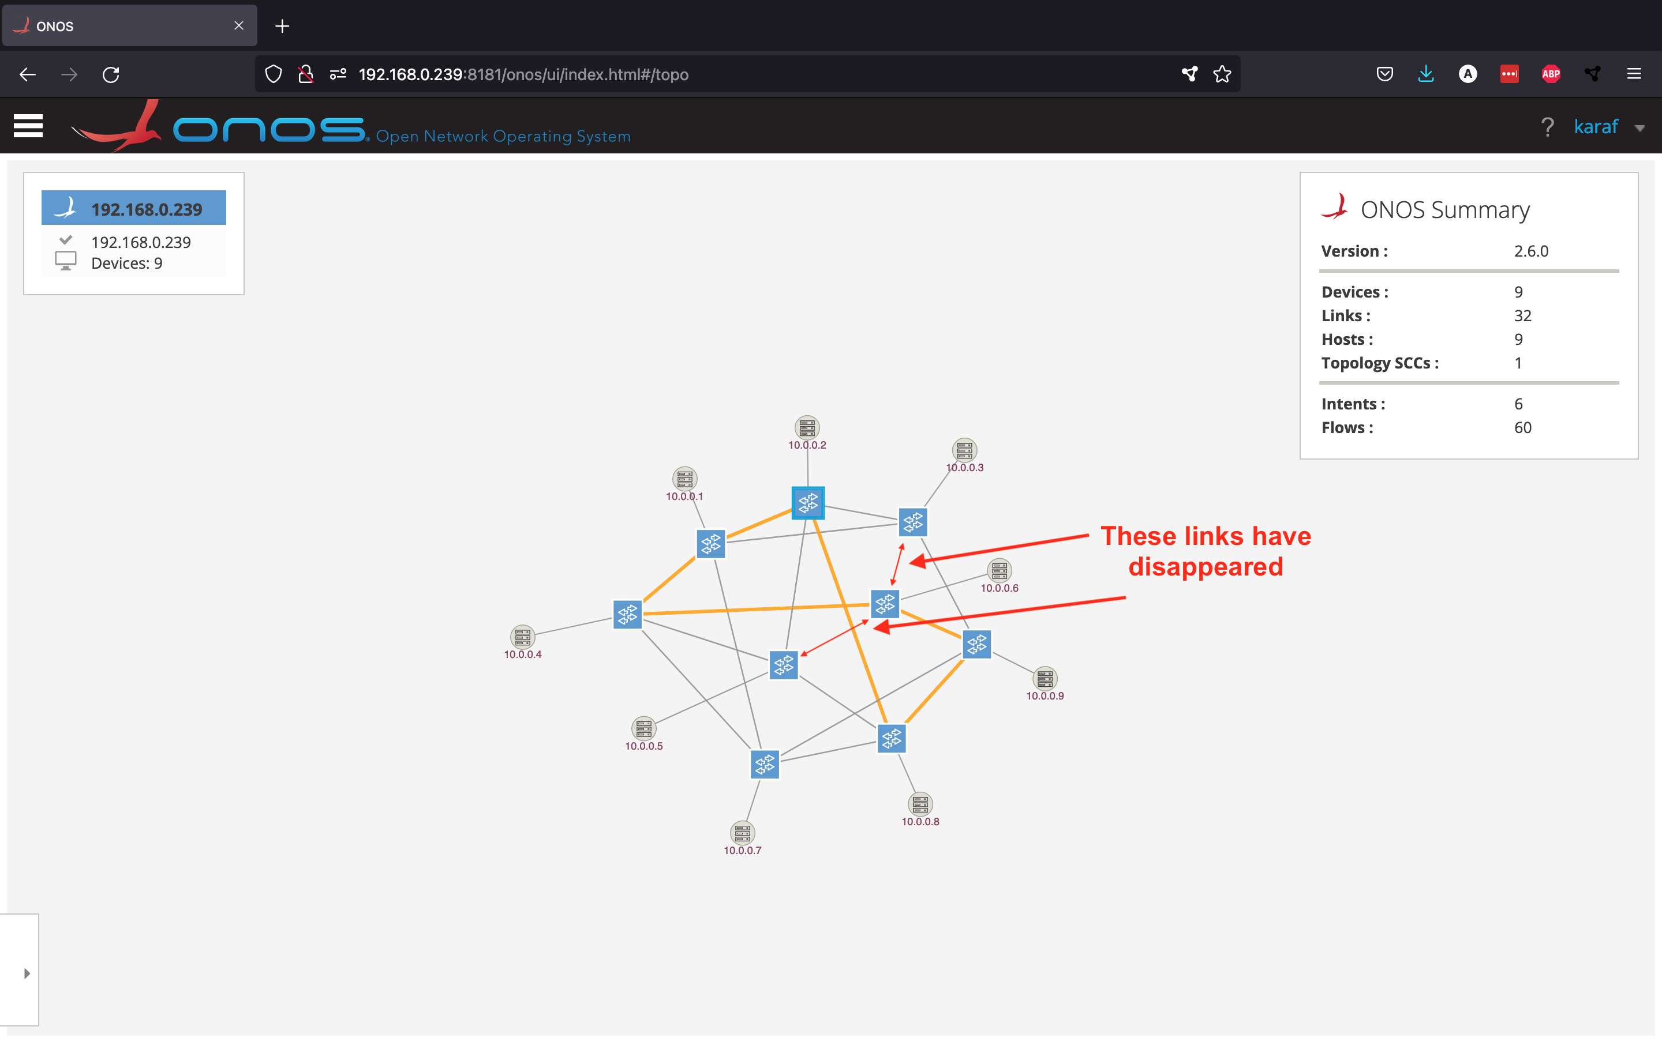
Task: Click the 'Devices: 9' instance entry
Action: tap(126, 264)
